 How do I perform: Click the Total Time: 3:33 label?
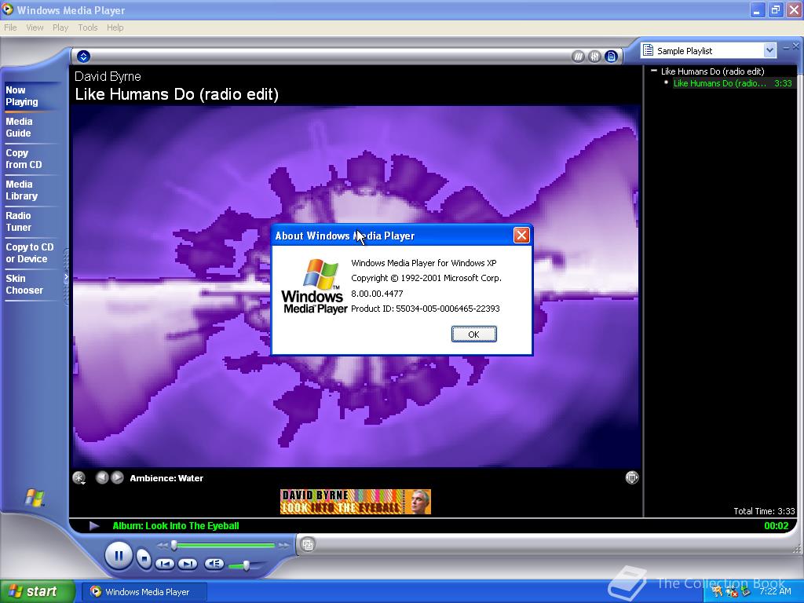764,510
